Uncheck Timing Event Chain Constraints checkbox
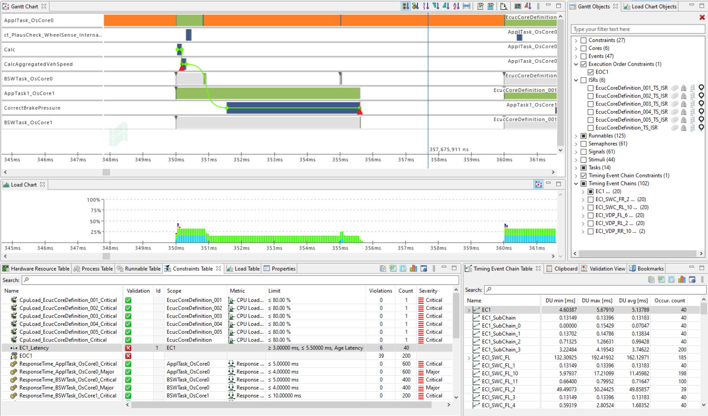708x416 pixels. click(x=584, y=176)
